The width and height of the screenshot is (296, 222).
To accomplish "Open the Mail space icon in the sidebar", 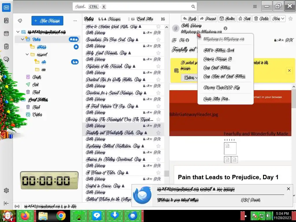I will pos(6,8).
